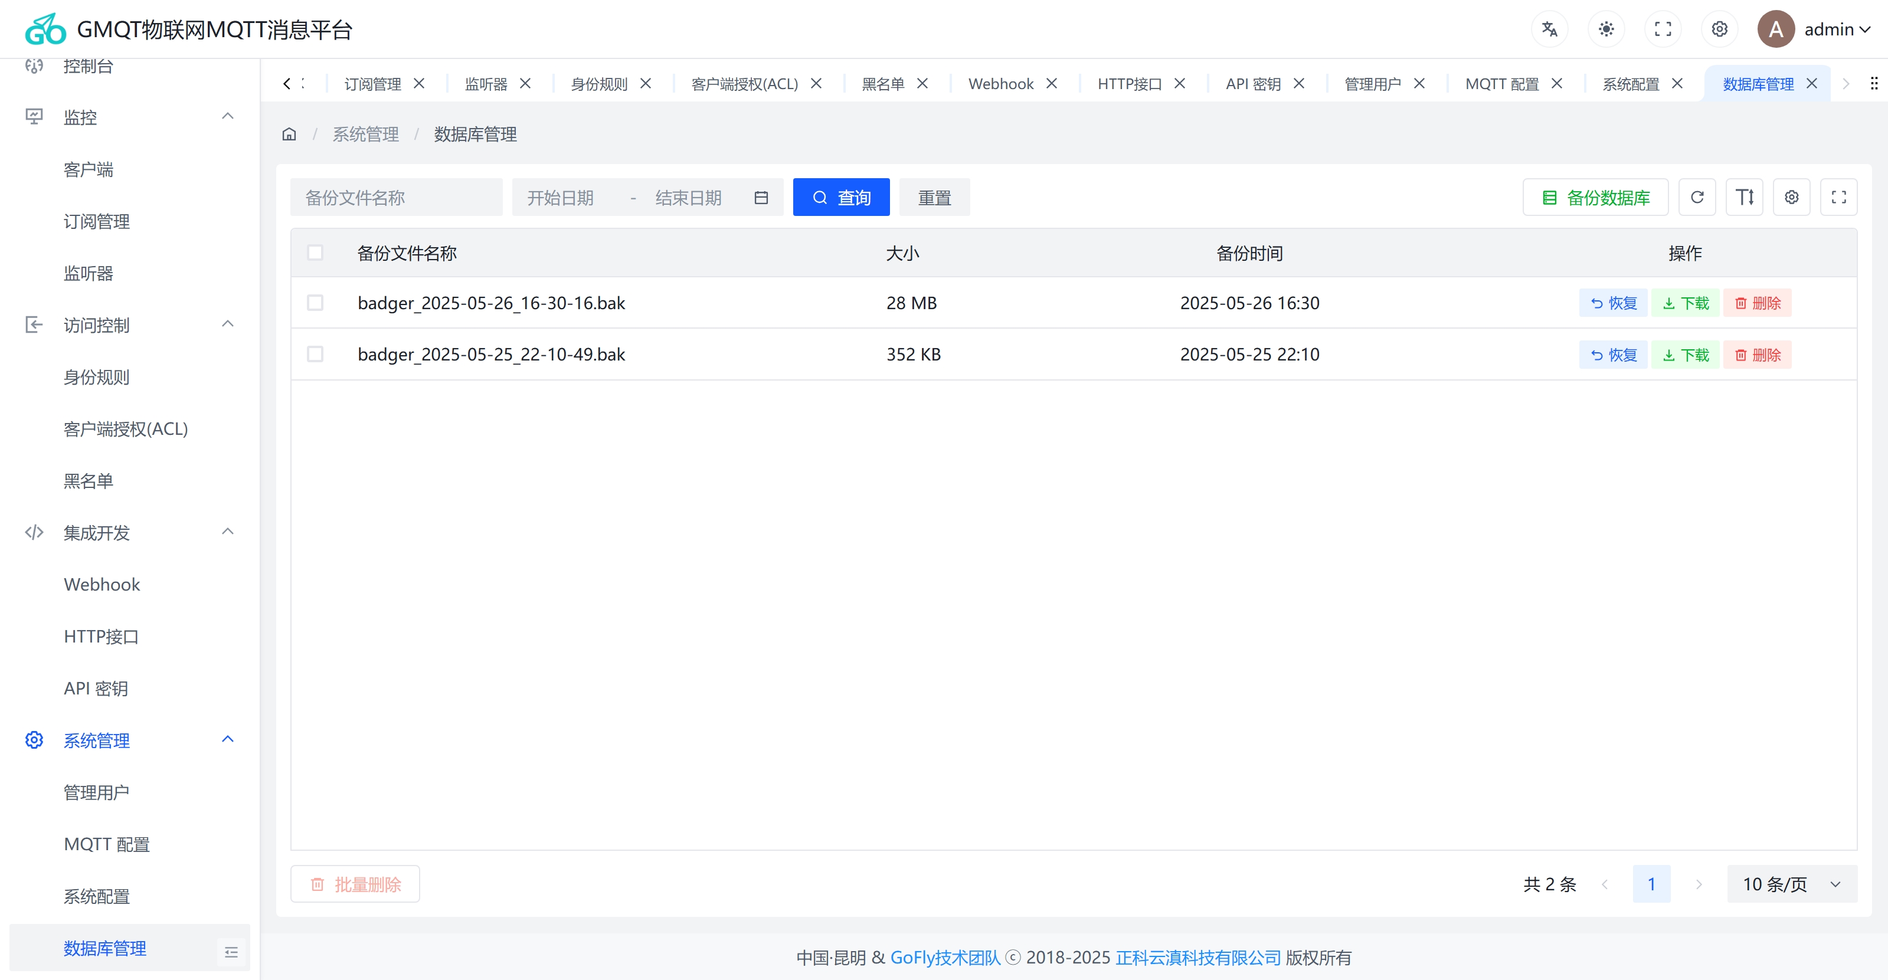Image resolution: width=1888 pixels, height=980 pixels.
Task: Expand the table to fullscreen via corner icon
Action: click(1839, 196)
